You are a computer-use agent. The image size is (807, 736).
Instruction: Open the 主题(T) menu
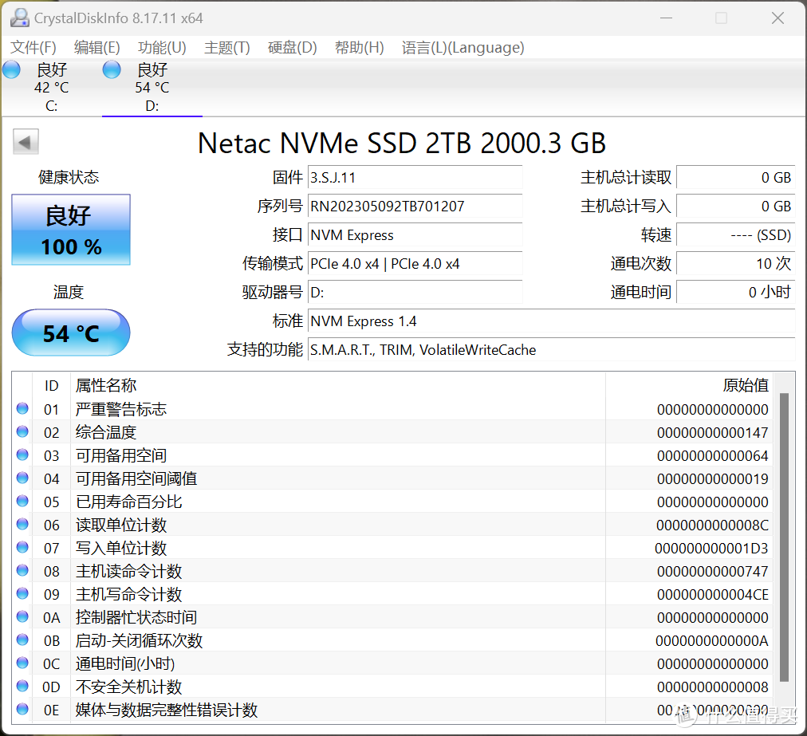click(227, 47)
